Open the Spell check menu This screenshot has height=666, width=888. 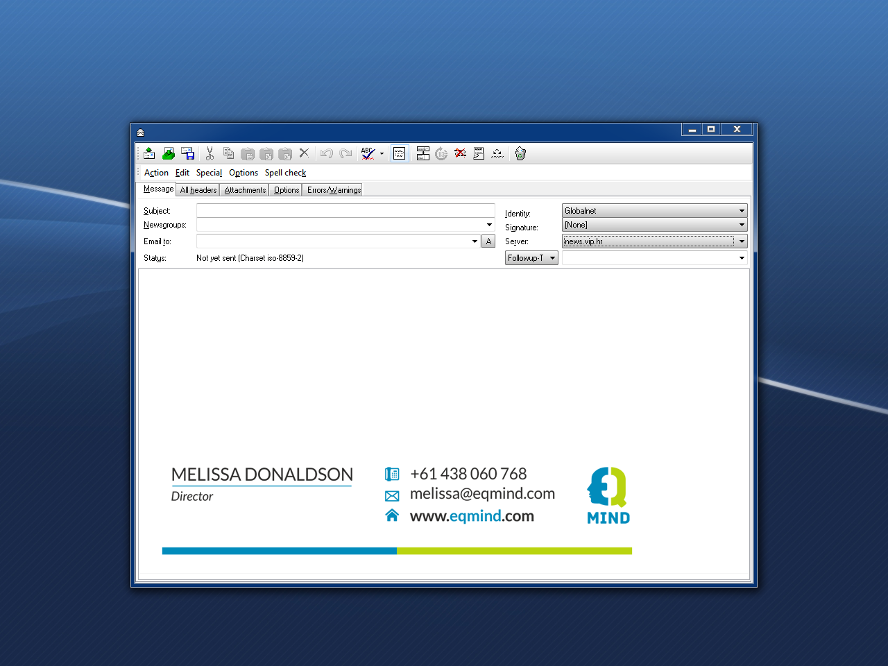285,173
